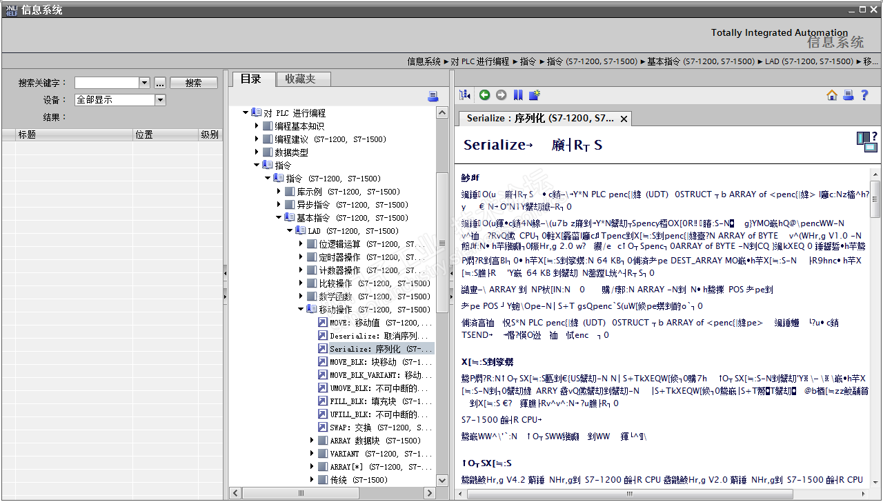Sort results by the 标题 column header
This screenshot has height=502, width=883.
pos(75,134)
